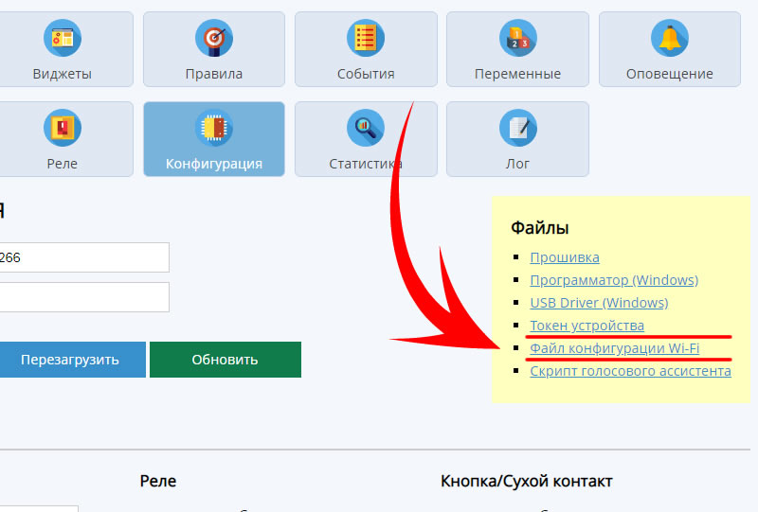Focus the input field containing 266
This screenshot has width=758, height=512.
point(83,257)
